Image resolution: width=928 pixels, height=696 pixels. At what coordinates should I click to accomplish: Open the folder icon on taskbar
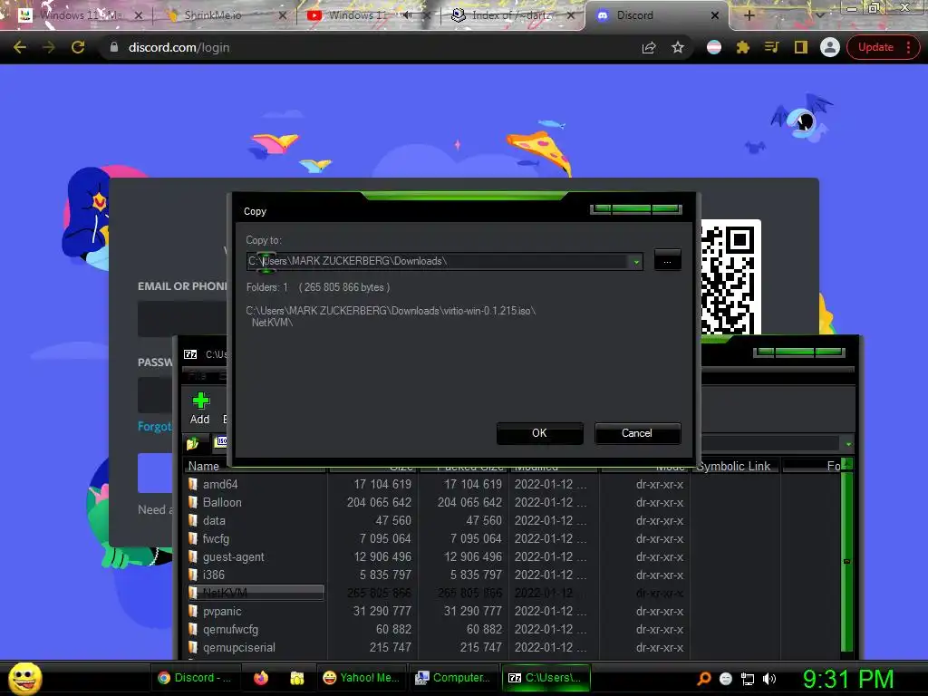click(297, 678)
